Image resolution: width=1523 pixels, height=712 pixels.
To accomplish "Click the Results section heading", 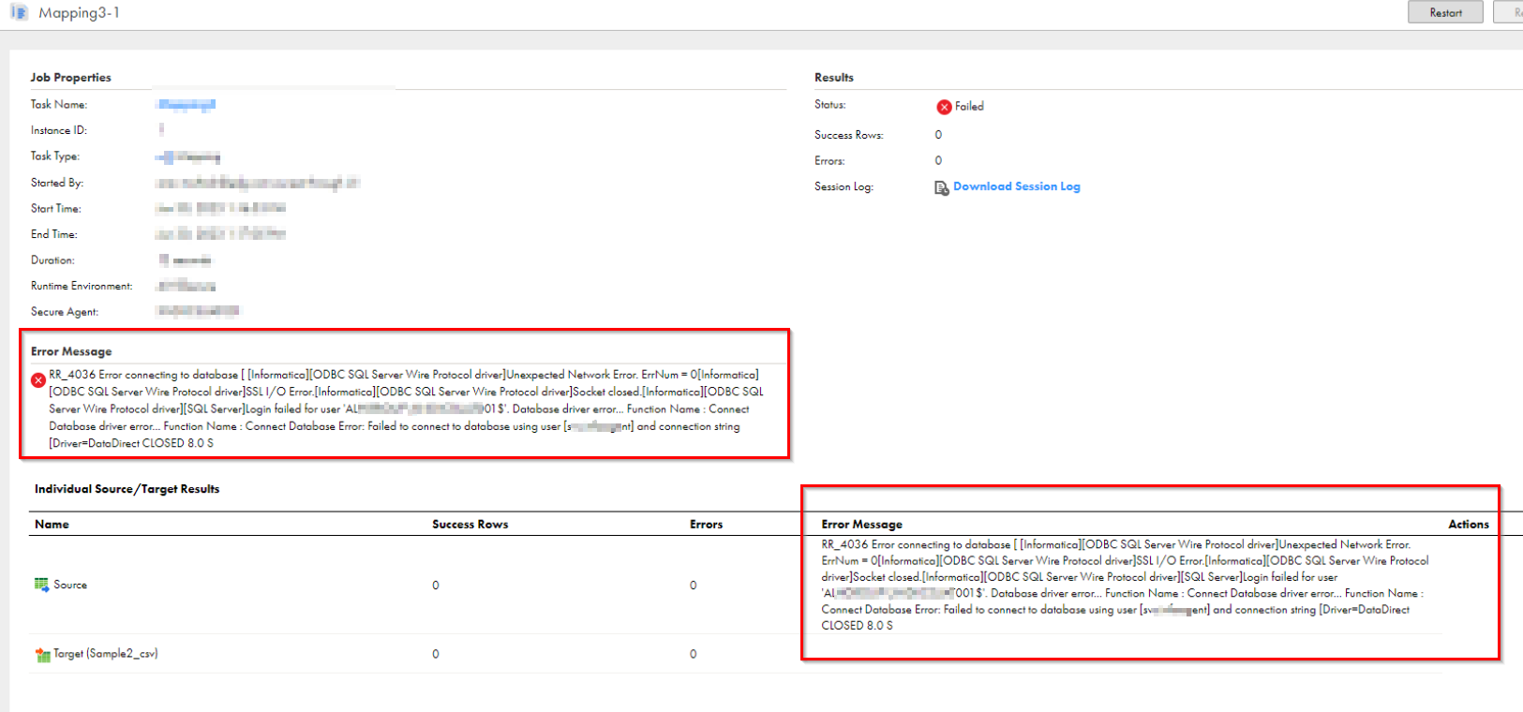I will tap(833, 77).
